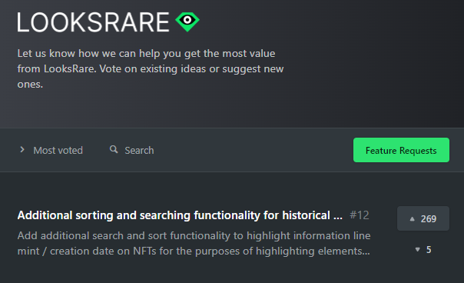The width and height of the screenshot is (464, 283).
Task: Click the description starting 'Add additional search'
Action: (x=194, y=243)
